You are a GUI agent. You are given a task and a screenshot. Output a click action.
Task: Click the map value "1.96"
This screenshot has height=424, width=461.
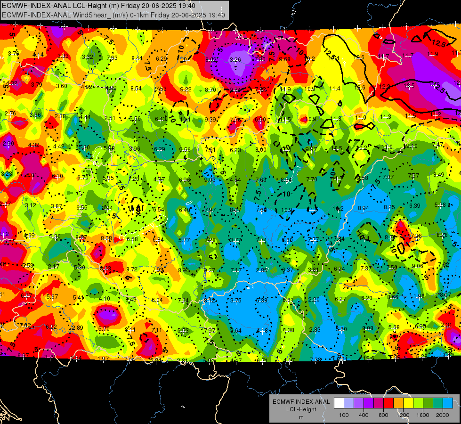[419, 296]
